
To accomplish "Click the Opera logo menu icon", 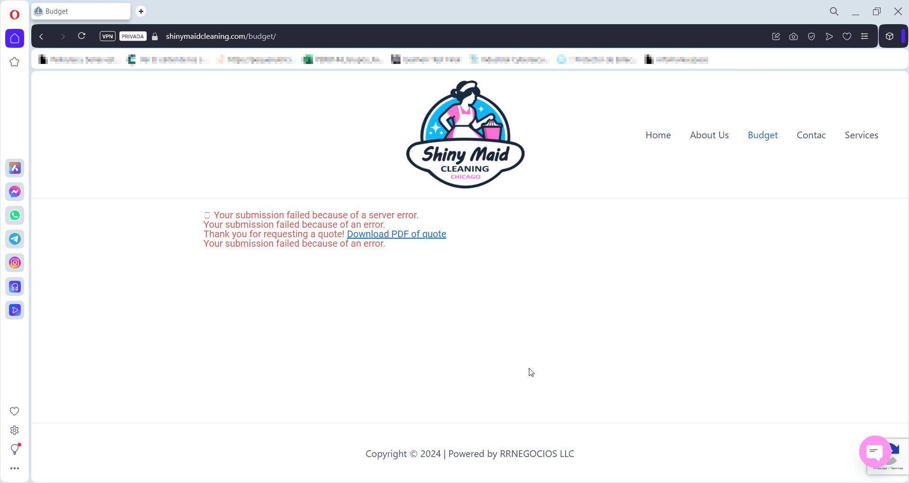I will tap(15, 15).
